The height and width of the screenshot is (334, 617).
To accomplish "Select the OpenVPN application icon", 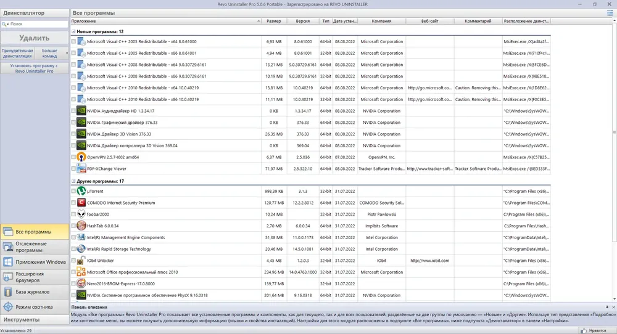I will 81,157.
